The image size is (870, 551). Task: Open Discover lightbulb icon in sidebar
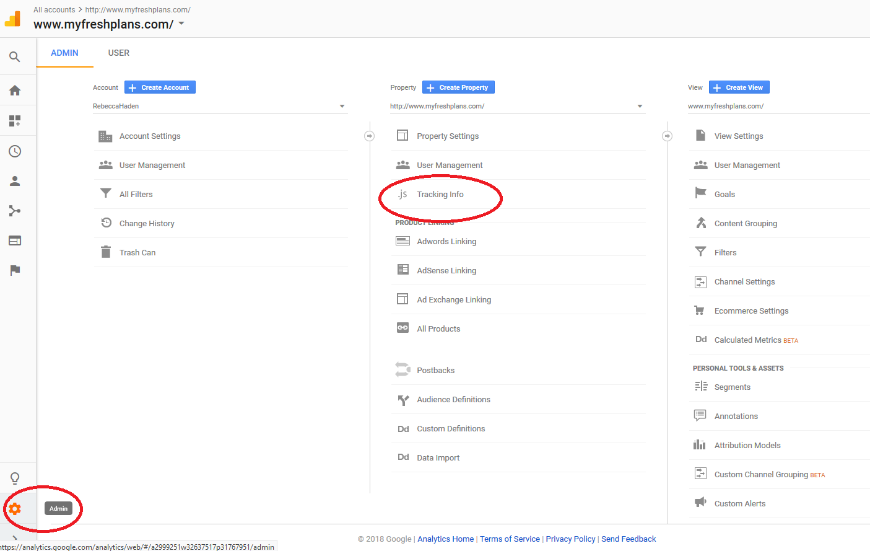[x=15, y=478]
